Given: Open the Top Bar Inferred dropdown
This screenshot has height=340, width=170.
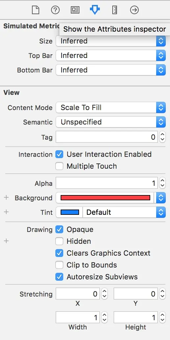Looking at the screenshot, I should pos(111,55).
